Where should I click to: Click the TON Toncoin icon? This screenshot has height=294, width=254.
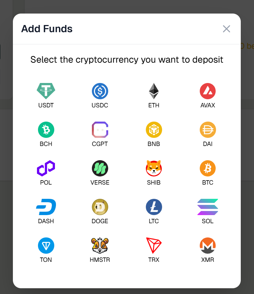pyautogui.click(x=46, y=245)
